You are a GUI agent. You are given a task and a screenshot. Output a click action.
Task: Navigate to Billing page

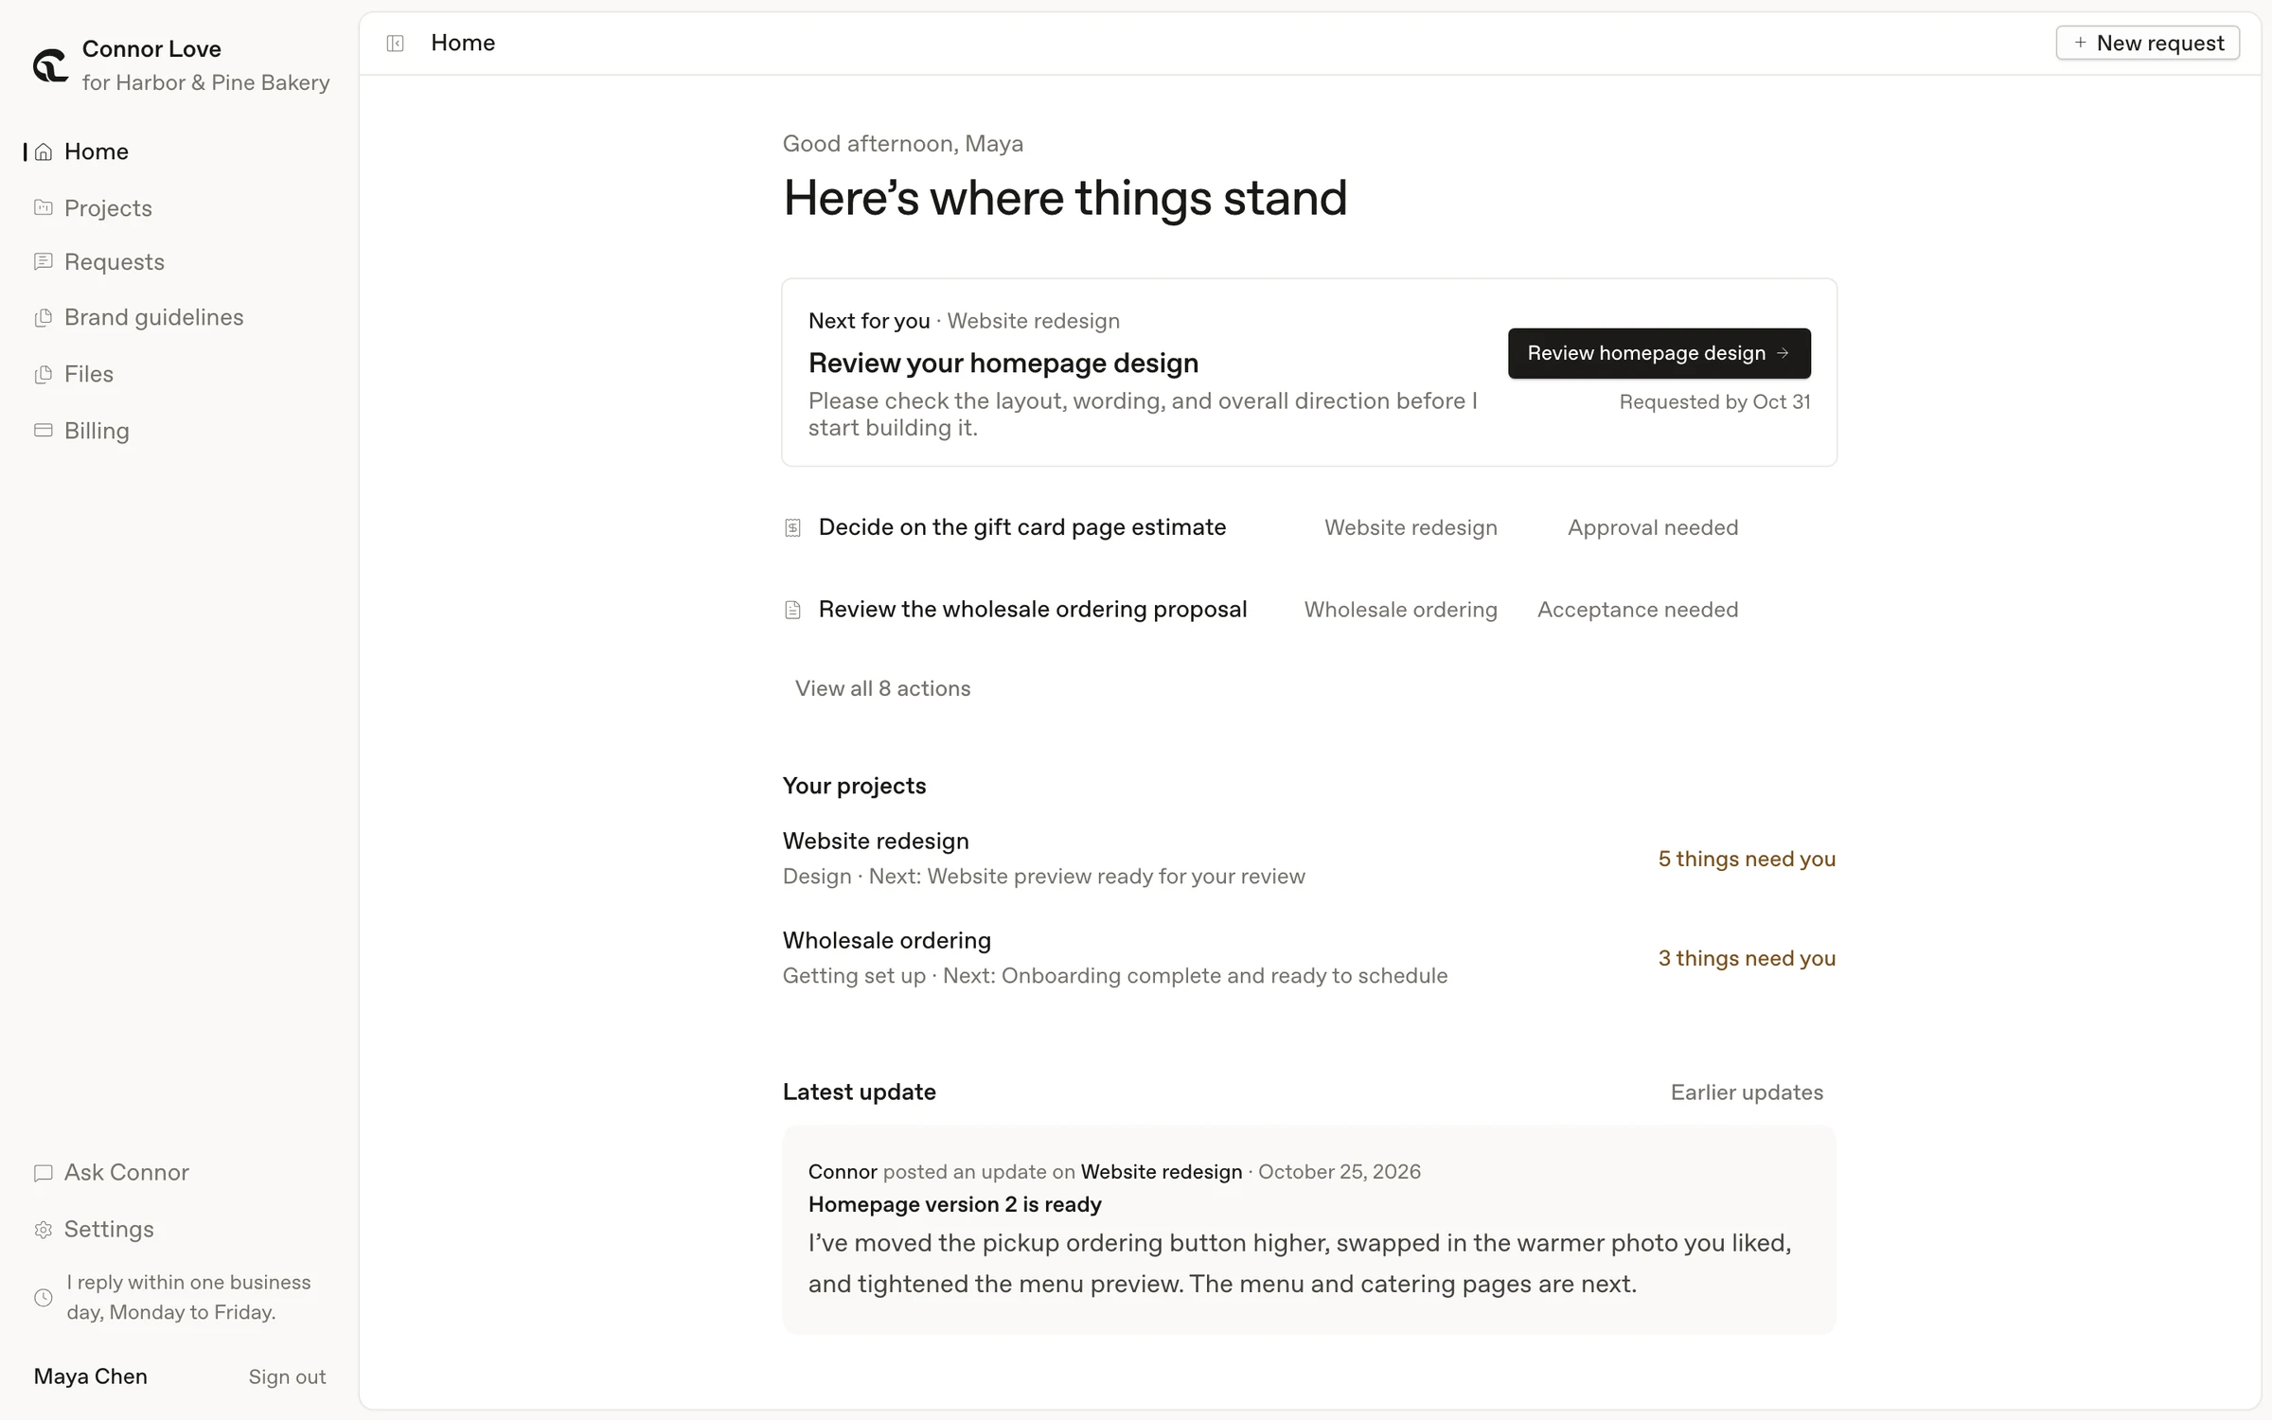coord(97,431)
